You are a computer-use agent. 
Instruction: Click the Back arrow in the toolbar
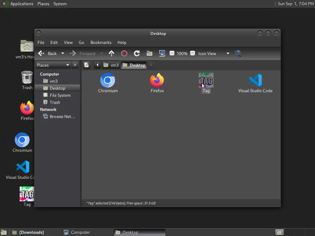pyautogui.click(x=41, y=53)
